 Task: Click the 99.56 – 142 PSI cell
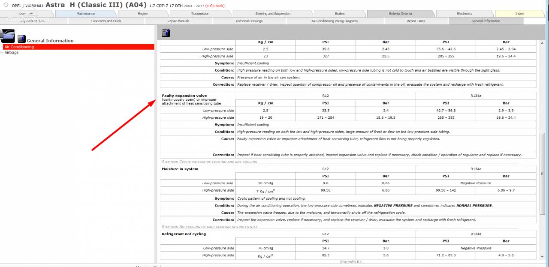pos(446,190)
